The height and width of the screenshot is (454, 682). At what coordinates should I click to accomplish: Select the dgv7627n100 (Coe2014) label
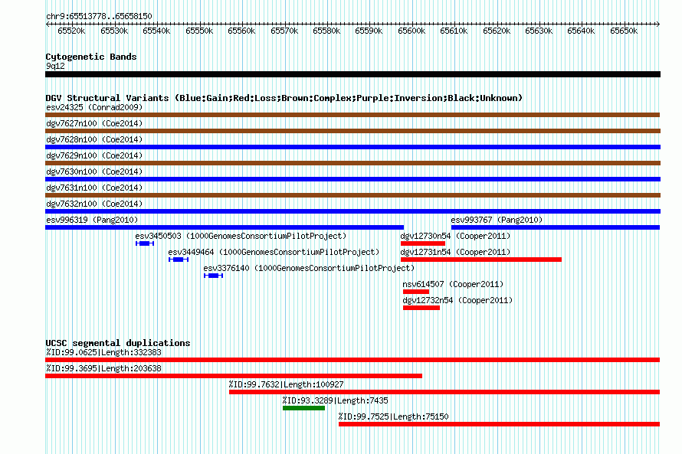94,123
